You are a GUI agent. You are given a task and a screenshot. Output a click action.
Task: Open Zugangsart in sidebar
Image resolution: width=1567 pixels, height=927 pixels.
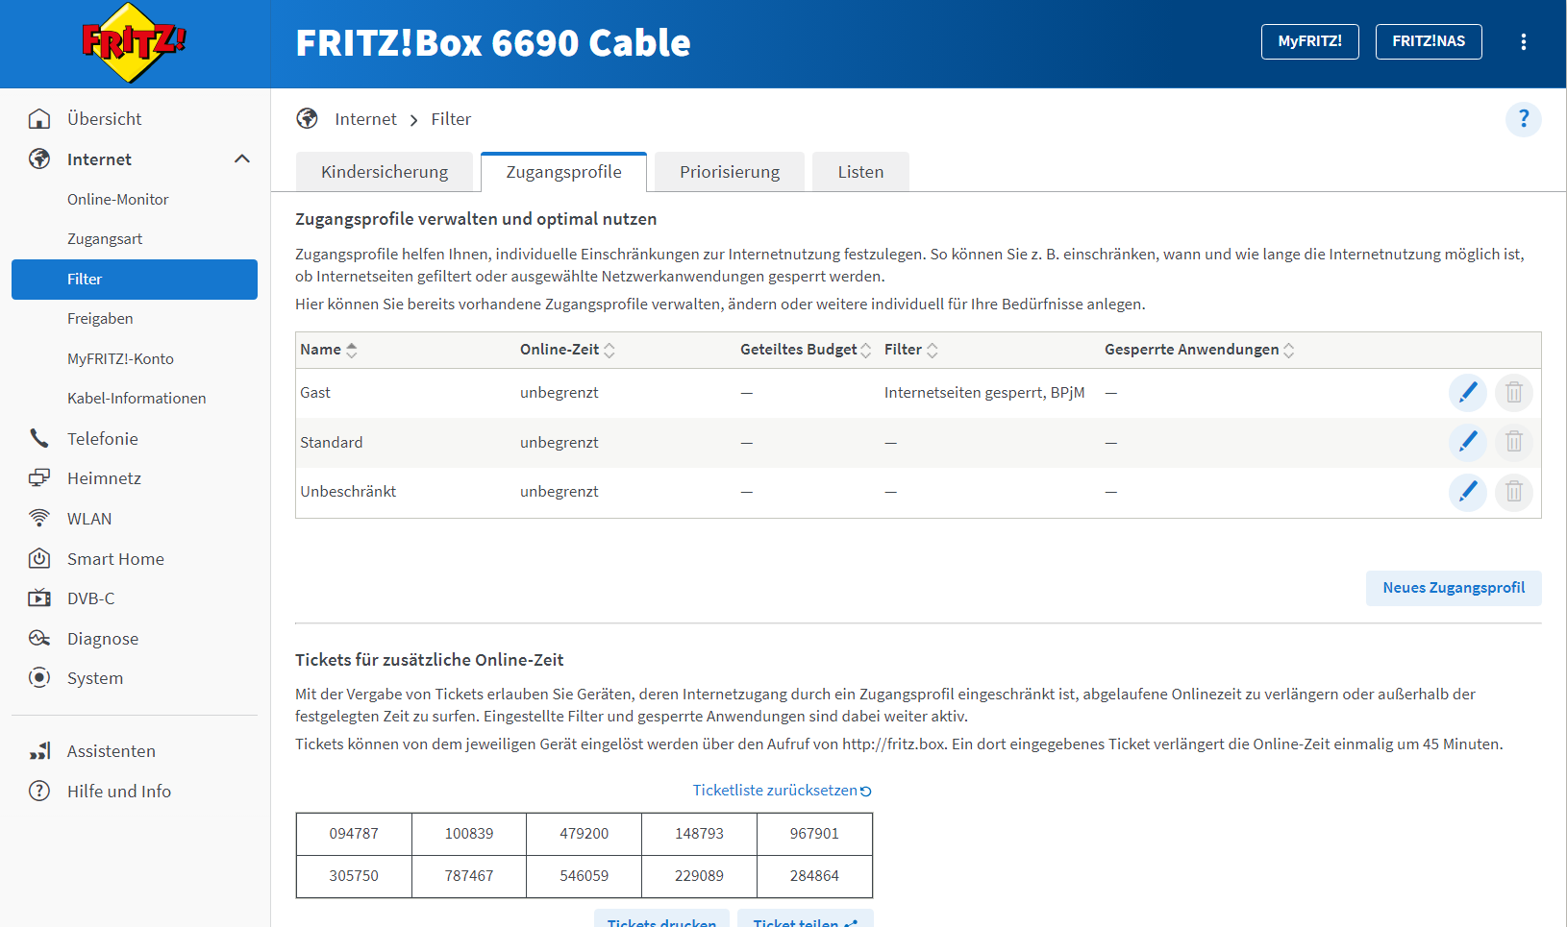click(x=105, y=238)
